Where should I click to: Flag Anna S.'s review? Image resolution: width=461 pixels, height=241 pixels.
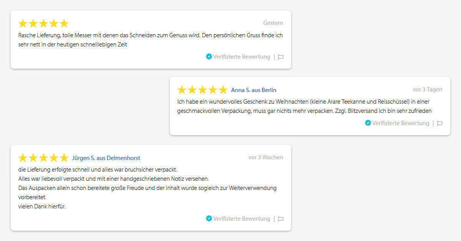(x=440, y=124)
